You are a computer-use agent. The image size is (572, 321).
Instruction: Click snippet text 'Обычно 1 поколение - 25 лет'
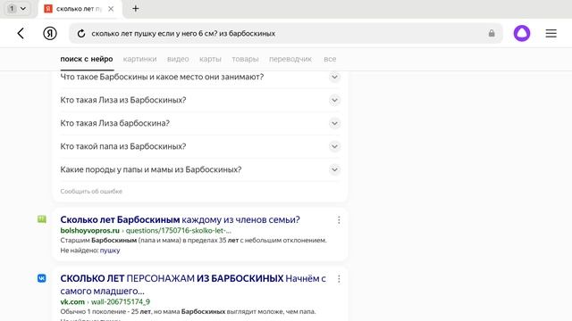pyautogui.click(x=105, y=312)
